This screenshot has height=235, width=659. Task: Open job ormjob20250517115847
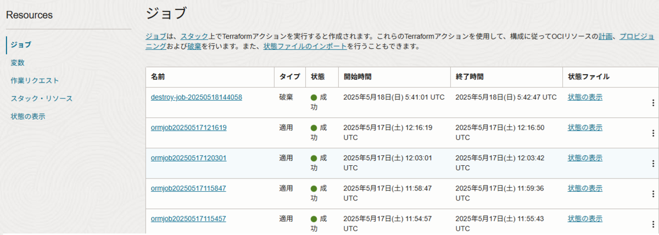pos(188,188)
